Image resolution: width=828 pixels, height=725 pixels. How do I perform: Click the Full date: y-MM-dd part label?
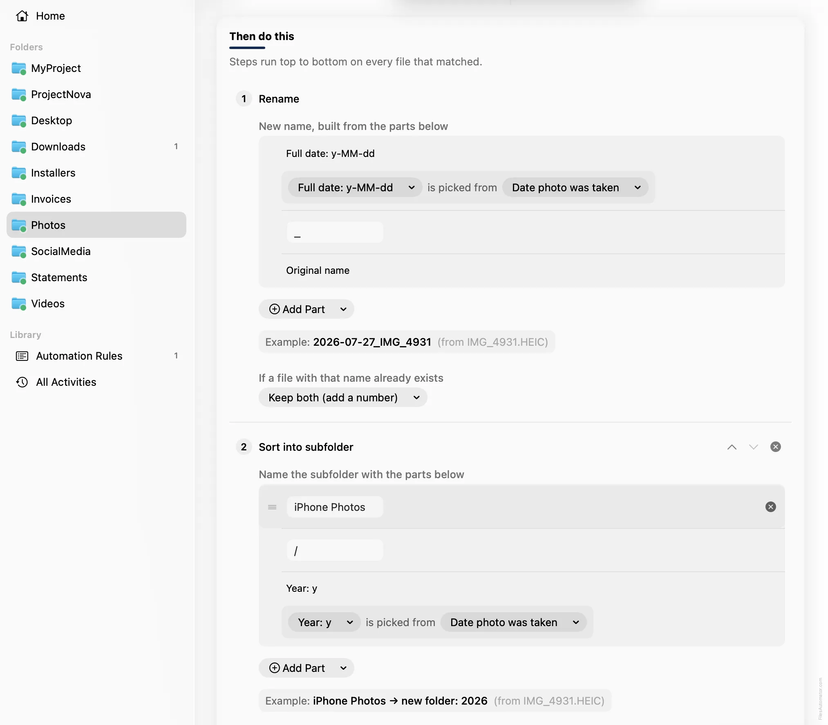click(x=330, y=154)
